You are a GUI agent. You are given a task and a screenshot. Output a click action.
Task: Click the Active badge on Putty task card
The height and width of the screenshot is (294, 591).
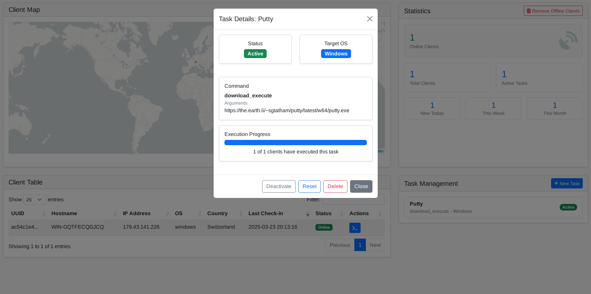pyautogui.click(x=568, y=207)
